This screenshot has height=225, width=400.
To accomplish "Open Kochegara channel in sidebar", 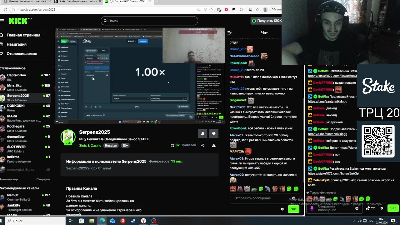I will [26, 128].
